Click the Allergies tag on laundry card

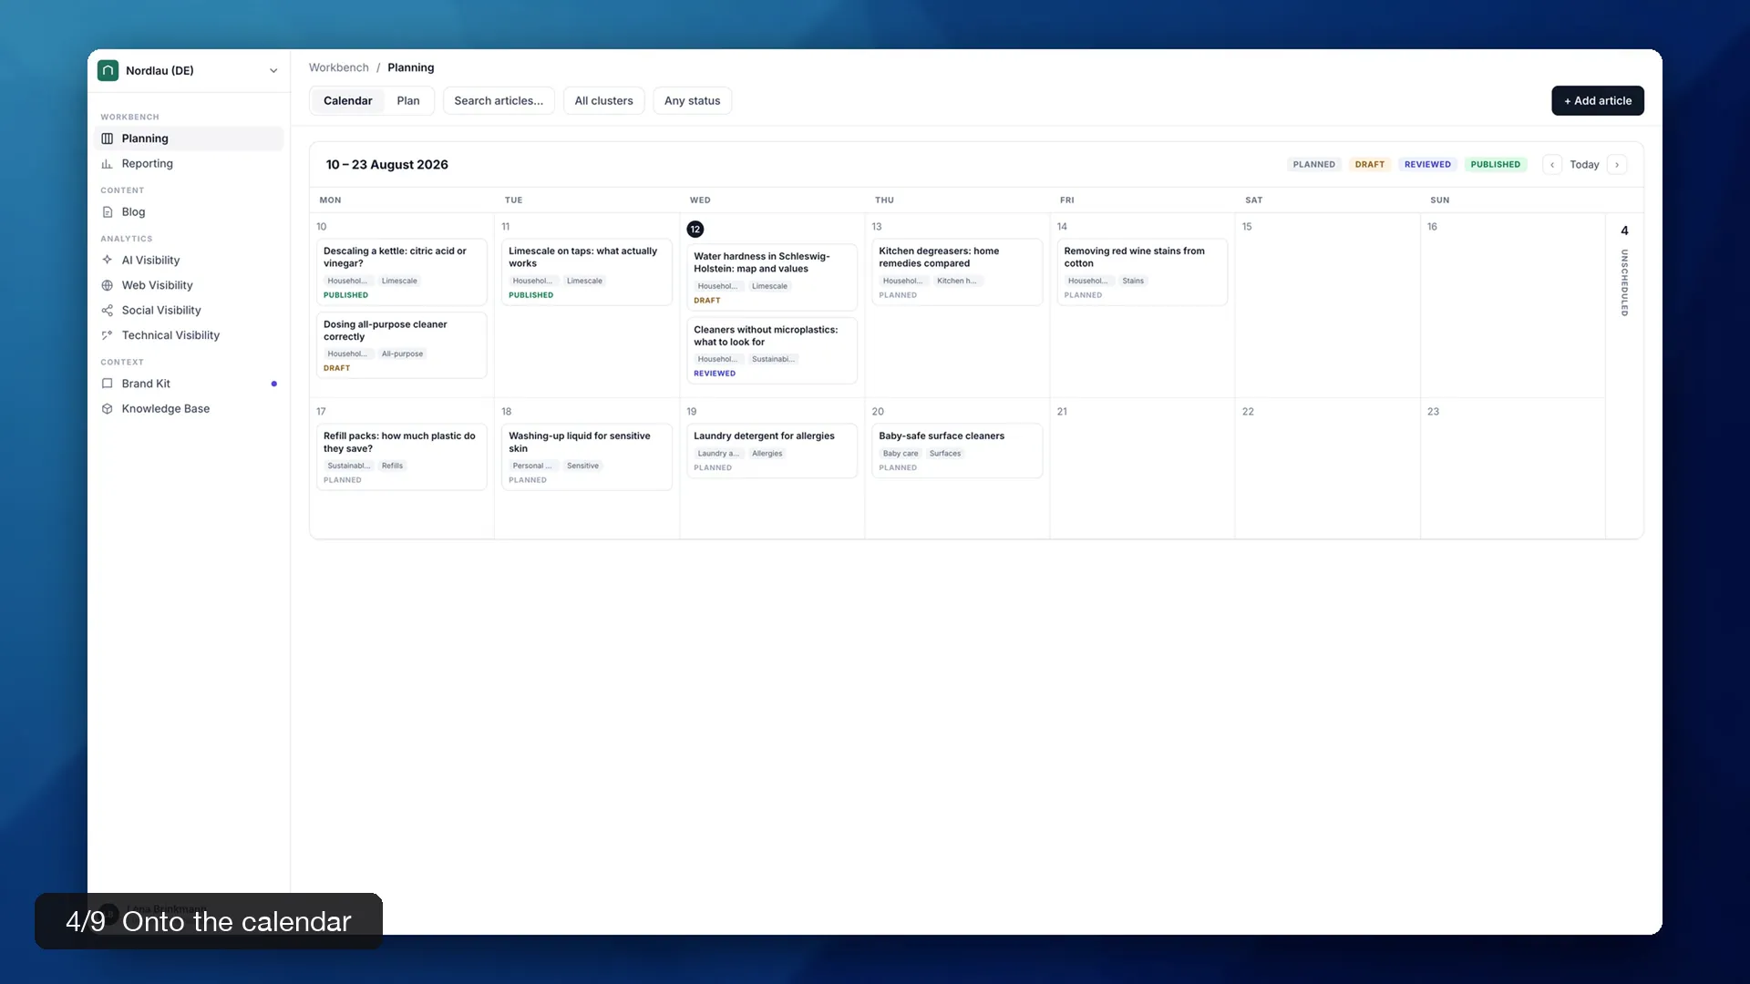[767, 454]
